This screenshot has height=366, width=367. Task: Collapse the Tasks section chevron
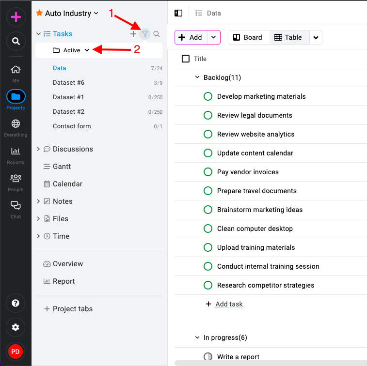coord(38,34)
